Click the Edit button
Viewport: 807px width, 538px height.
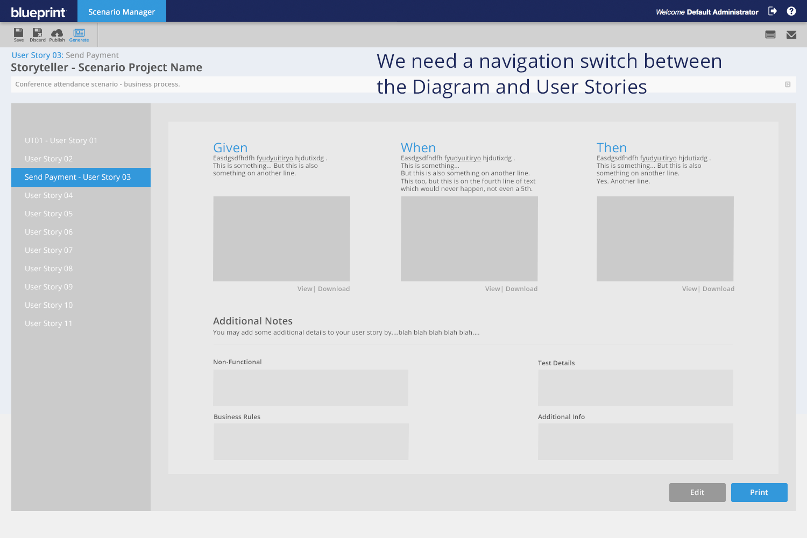(x=697, y=492)
